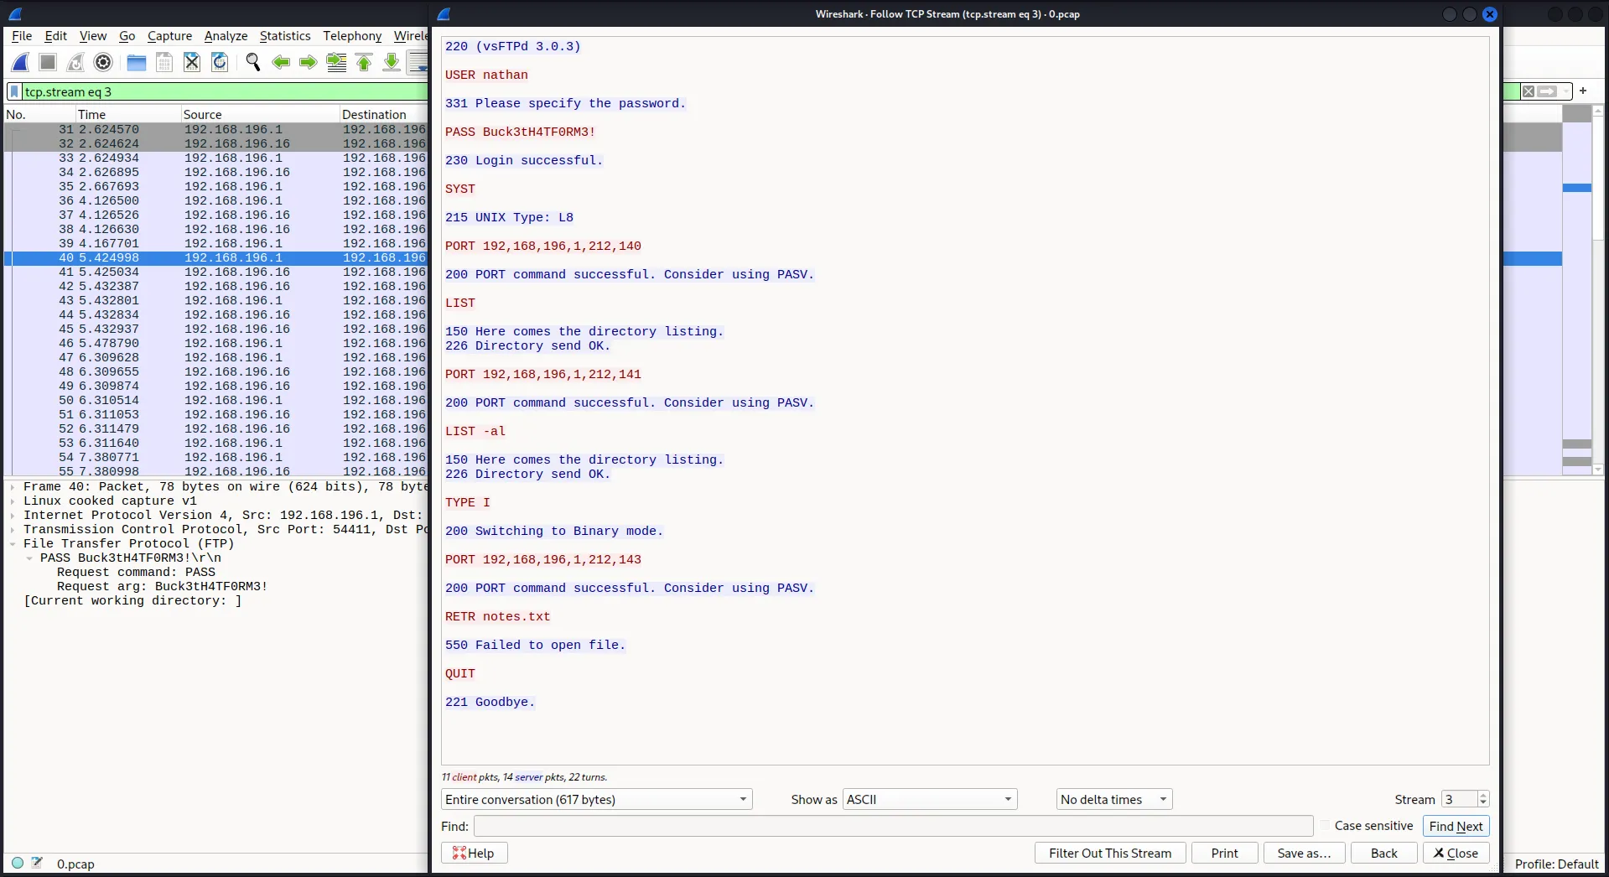The height and width of the screenshot is (877, 1609).
Task: Click the start capture shark fin icon
Action: click(20, 62)
